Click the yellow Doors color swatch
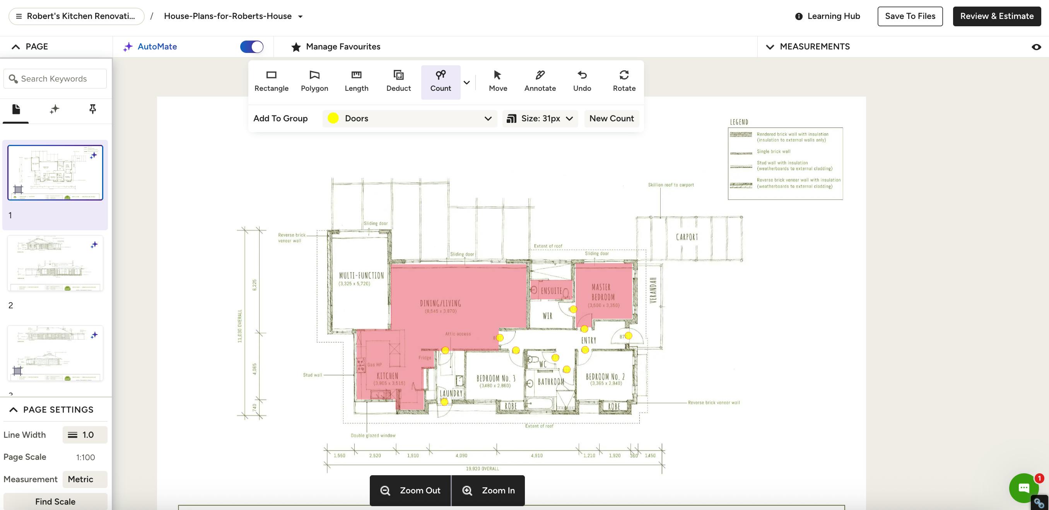The height and width of the screenshot is (510, 1049). 333,118
